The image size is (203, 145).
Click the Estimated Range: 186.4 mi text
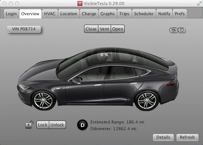click(117, 122)
